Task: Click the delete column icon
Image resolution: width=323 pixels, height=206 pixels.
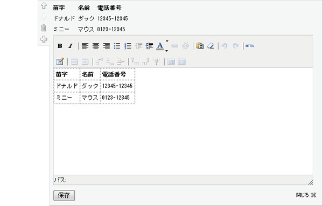Action: [157, 61]
